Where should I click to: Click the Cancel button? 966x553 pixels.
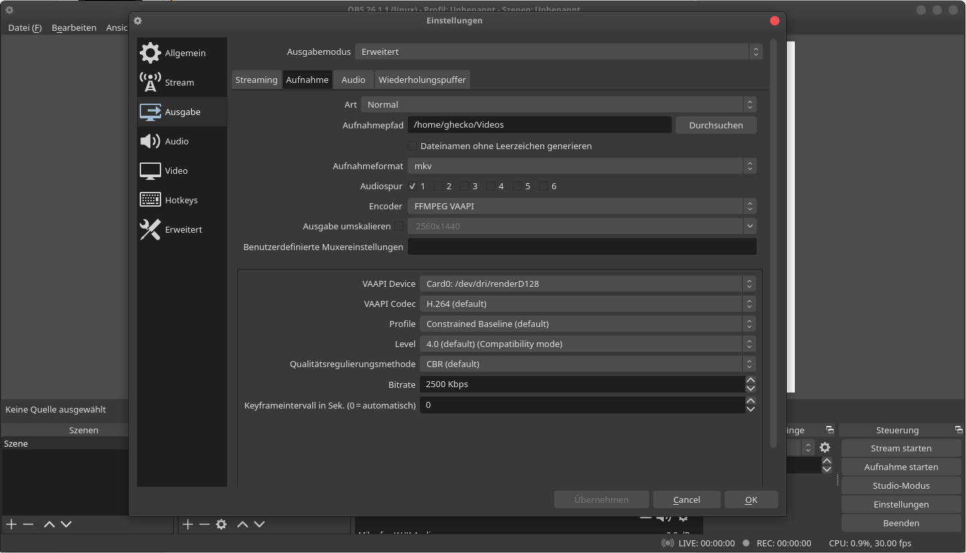click(x=687, y=500)
